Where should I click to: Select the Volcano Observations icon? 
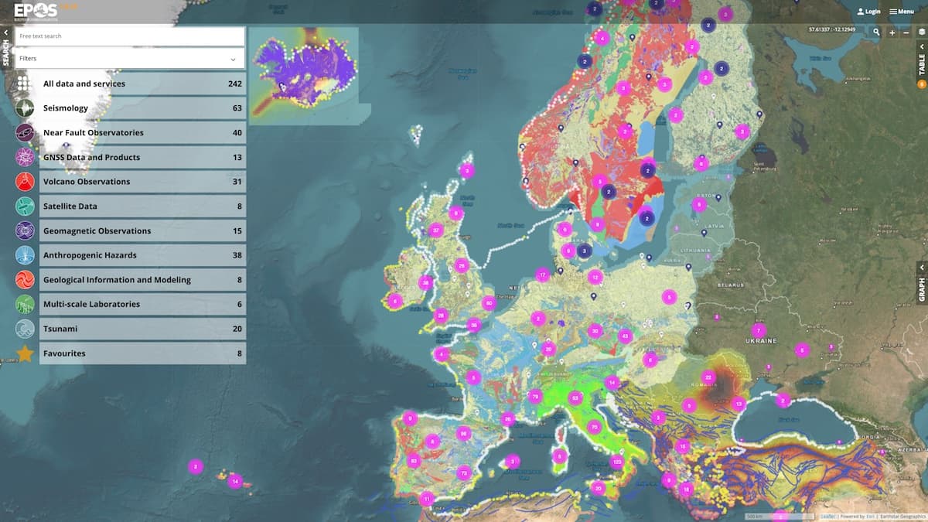[25, 182]
